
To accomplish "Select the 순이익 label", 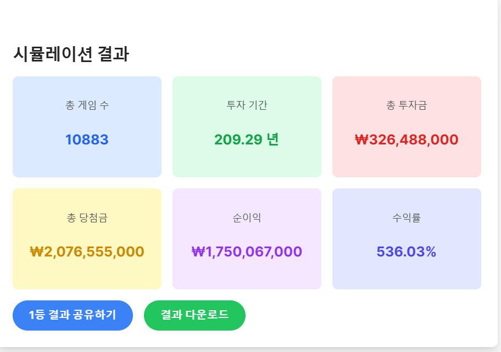I will tap(247, 218).
